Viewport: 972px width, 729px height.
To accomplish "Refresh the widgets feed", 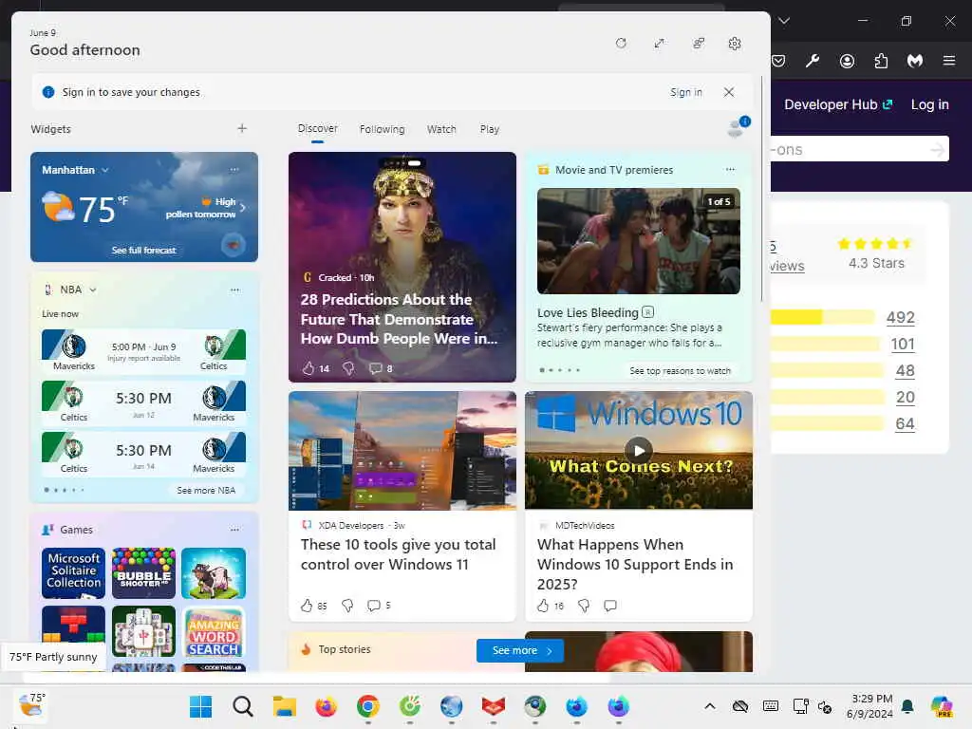I will pos(621,44).
